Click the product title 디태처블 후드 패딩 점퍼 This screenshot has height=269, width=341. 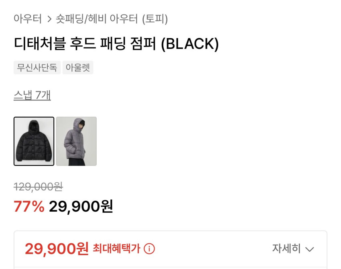click(x=85, y=44)
